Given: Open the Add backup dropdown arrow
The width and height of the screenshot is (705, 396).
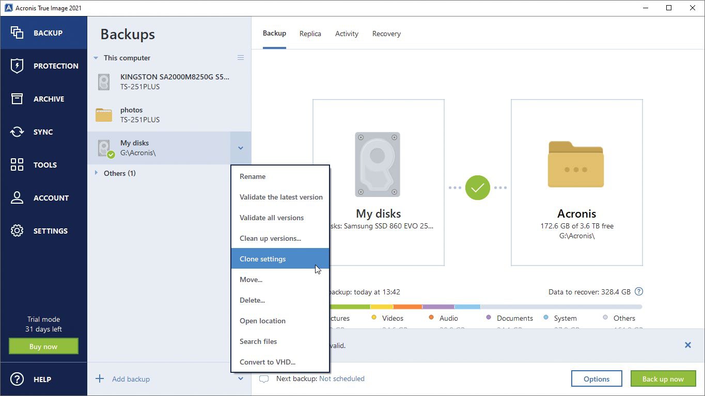Looking at the screenshot, I should pyautogui.click(x=241, y=378).
